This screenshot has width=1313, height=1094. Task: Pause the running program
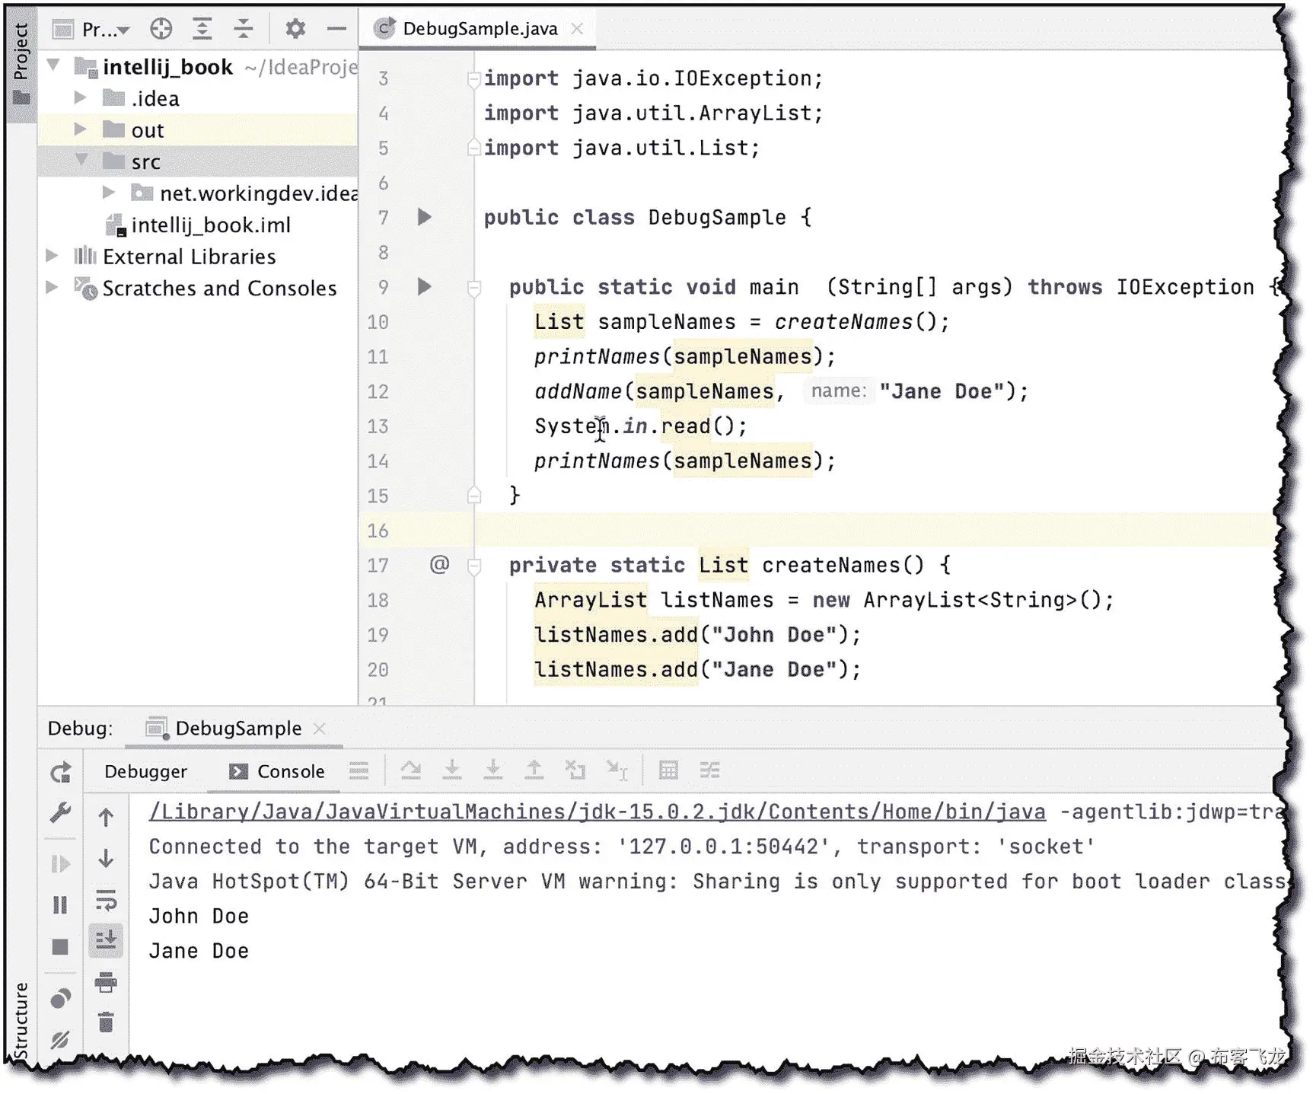point(61,905)
